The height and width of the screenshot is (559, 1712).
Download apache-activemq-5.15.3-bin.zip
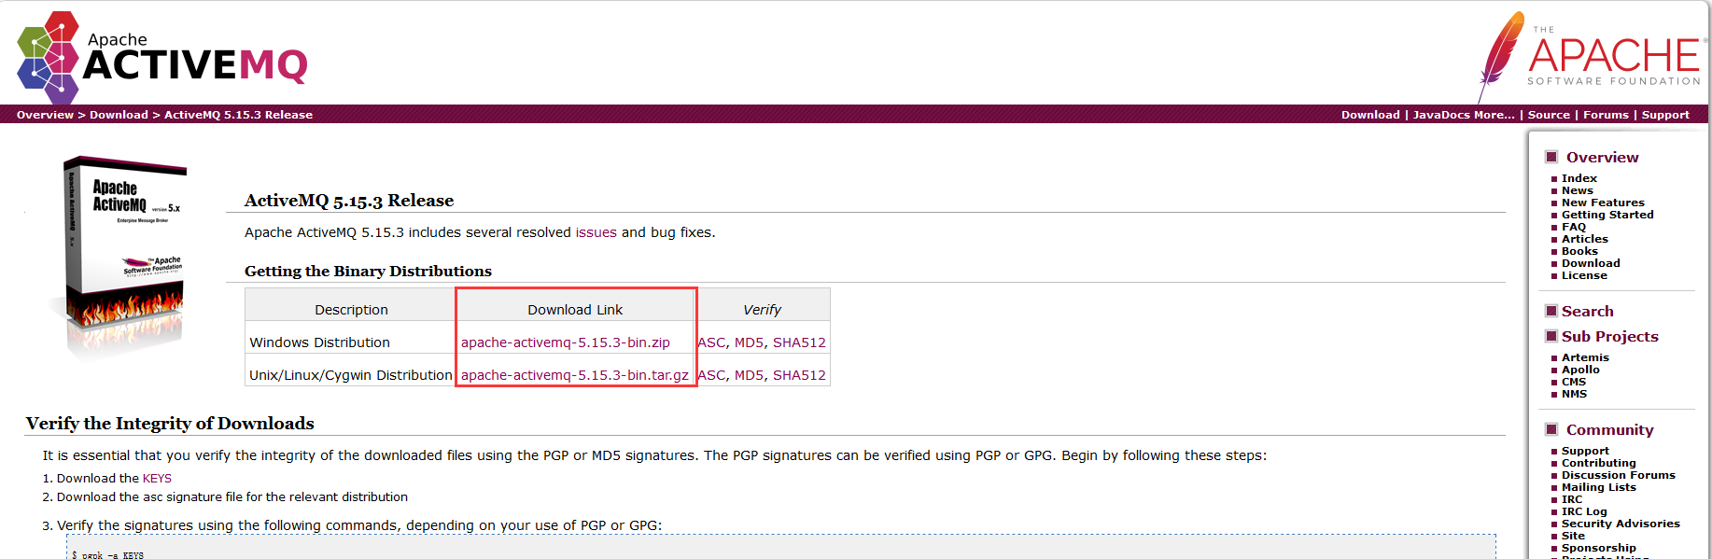click(566, 342)
